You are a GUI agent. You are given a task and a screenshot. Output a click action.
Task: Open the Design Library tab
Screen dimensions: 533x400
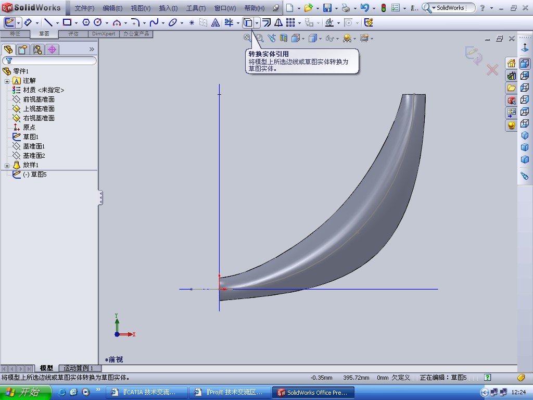[x=511, y=76]
